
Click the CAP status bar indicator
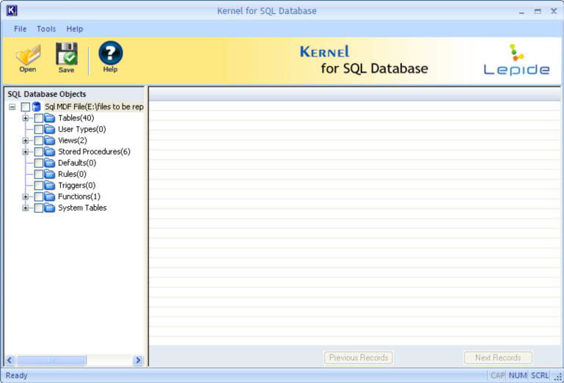(497, 376)
